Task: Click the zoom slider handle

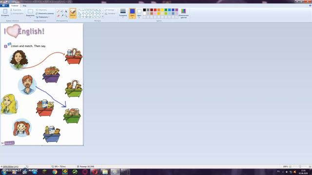Action: [x=300, y=166]
